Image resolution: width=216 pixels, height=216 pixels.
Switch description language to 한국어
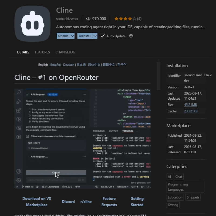[x=122, y=65]
